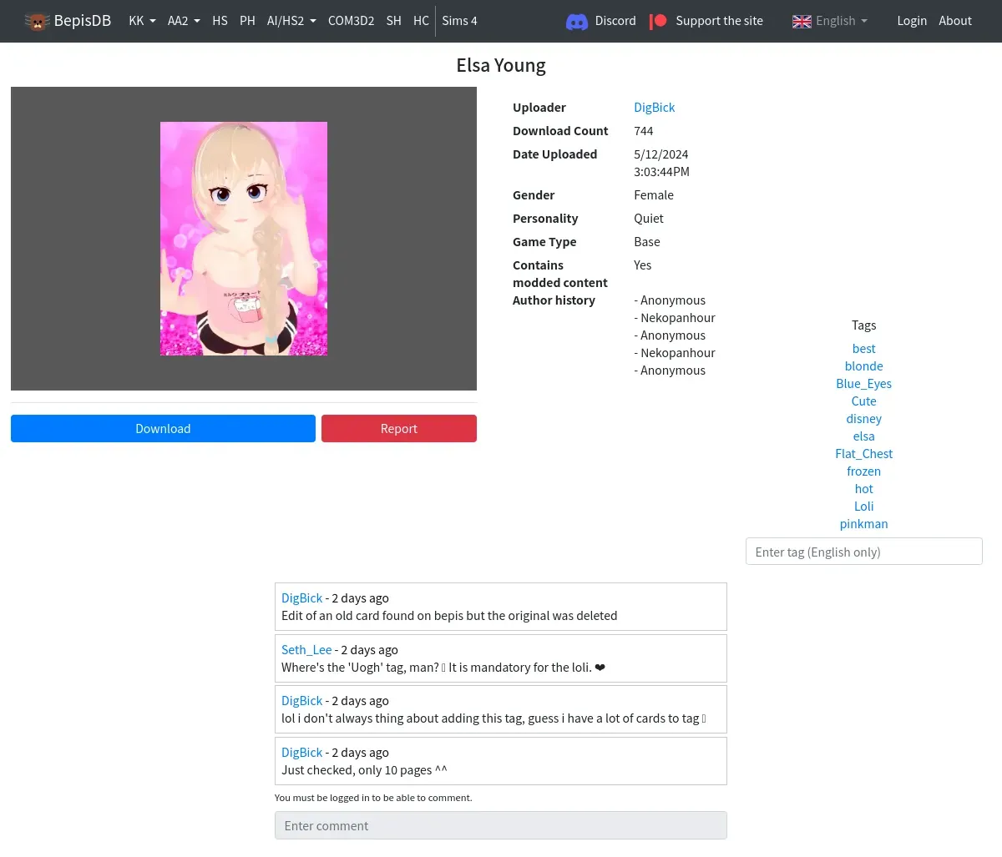Viewport: 1002px width, 857px height.
Task: Open DigBick link on 'Just checked' comment
Action: pyautogui.click(x=301, y=753)
